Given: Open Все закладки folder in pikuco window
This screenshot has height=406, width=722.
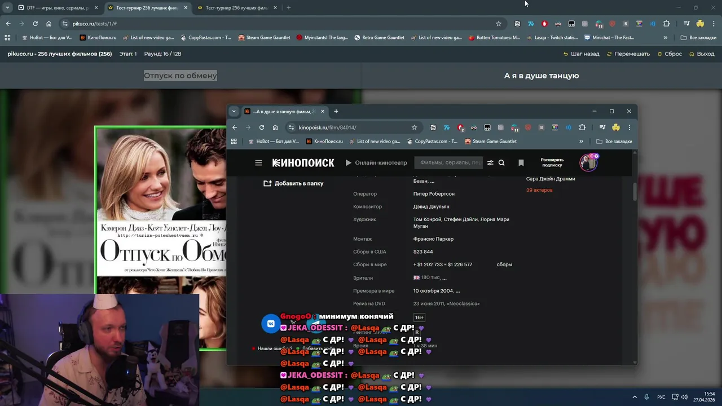Looking at the screenshot, I should (x=699, y=38).
